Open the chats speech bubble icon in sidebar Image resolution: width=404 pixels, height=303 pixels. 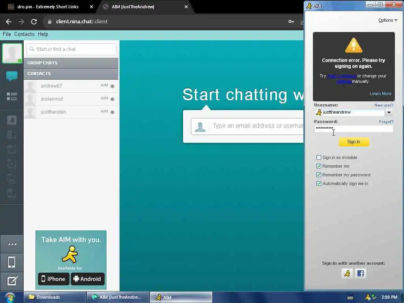point(12,76)
